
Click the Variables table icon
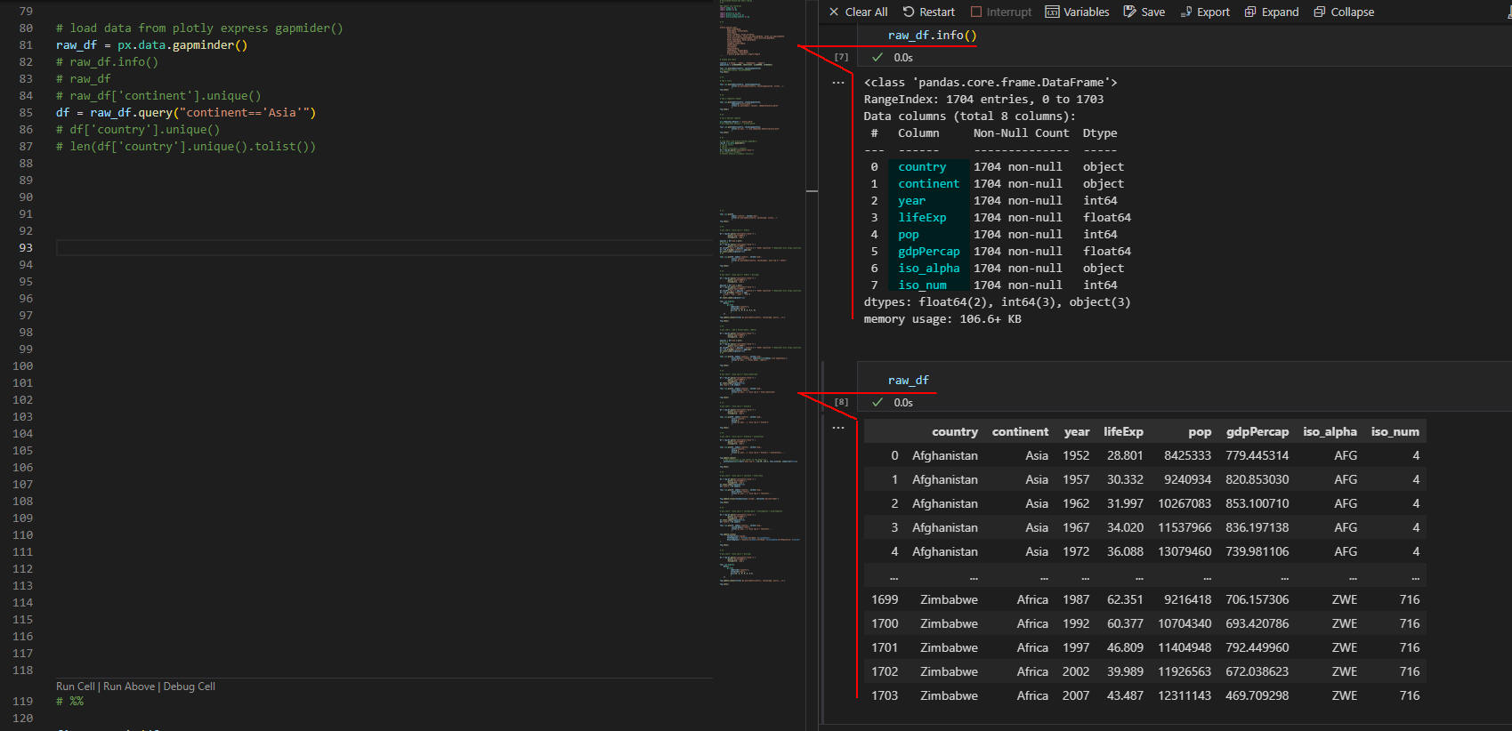tap(1052, 12)
